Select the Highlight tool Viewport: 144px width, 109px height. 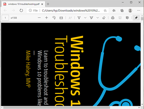point(91,18)
